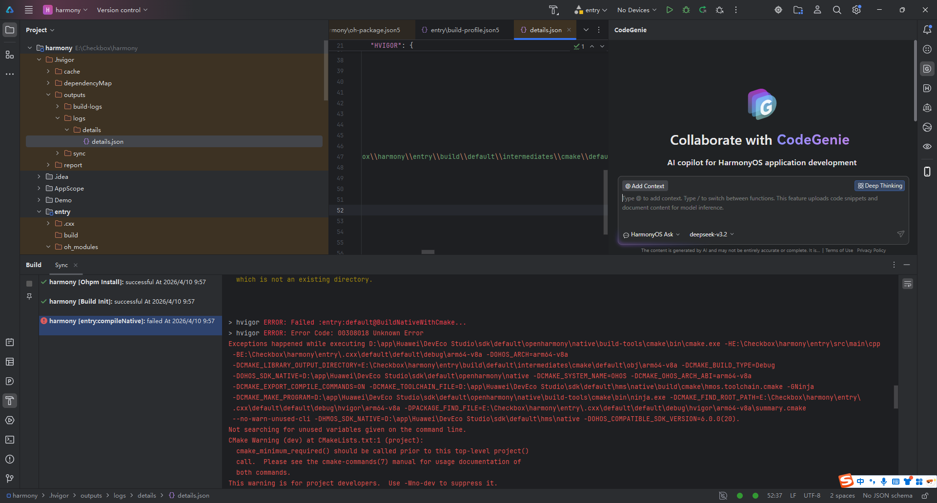Select details.json in project tree
This screenshot has width=937, height=503.
(x=174, y=141)
